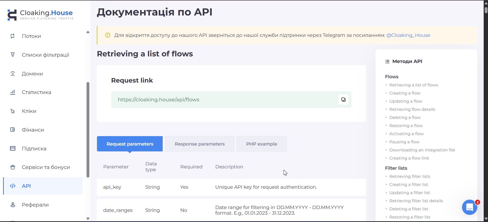Click the Кліки cursor icon
The image size is (488, 222).
[x=12, y=111]
